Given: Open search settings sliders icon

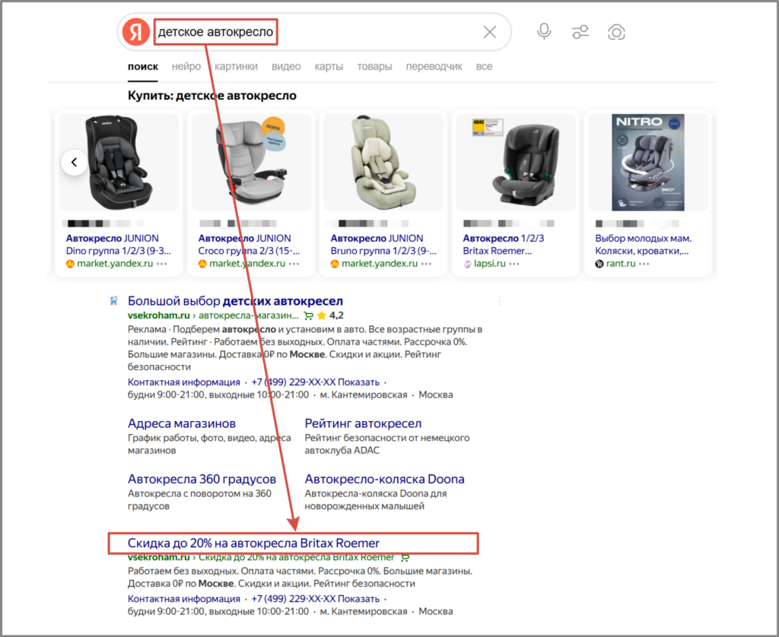Looking at the screenshot, I should [580, 32].
